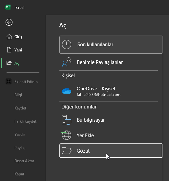This screenshot has width=169, height=181.
Task: Click the folder icon in Gözat
Action: tap(67, 151)
